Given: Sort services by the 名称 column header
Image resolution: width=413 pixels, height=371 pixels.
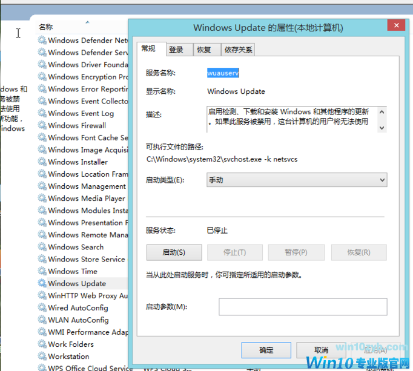Looking at the screenshot, I should [45, 27].
